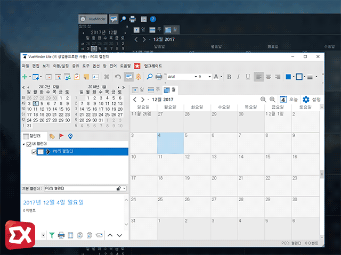
Task: Open the 도구 menu
Action: (86, 66)
